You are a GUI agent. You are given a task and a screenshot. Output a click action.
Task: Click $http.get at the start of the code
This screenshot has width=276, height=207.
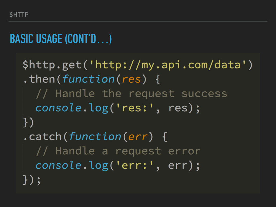(x=52, y=65)
